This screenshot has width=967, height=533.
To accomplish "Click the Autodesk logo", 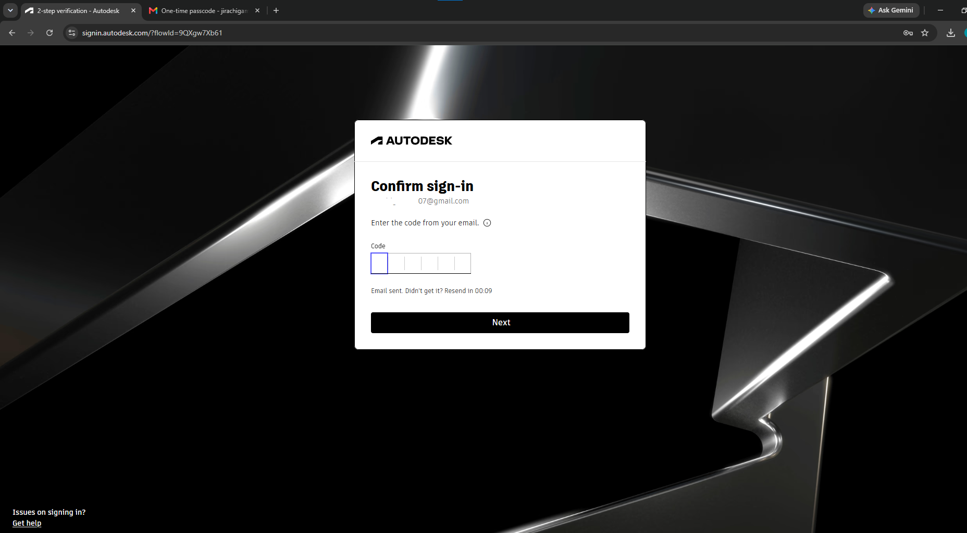I will tap(412, 141).
